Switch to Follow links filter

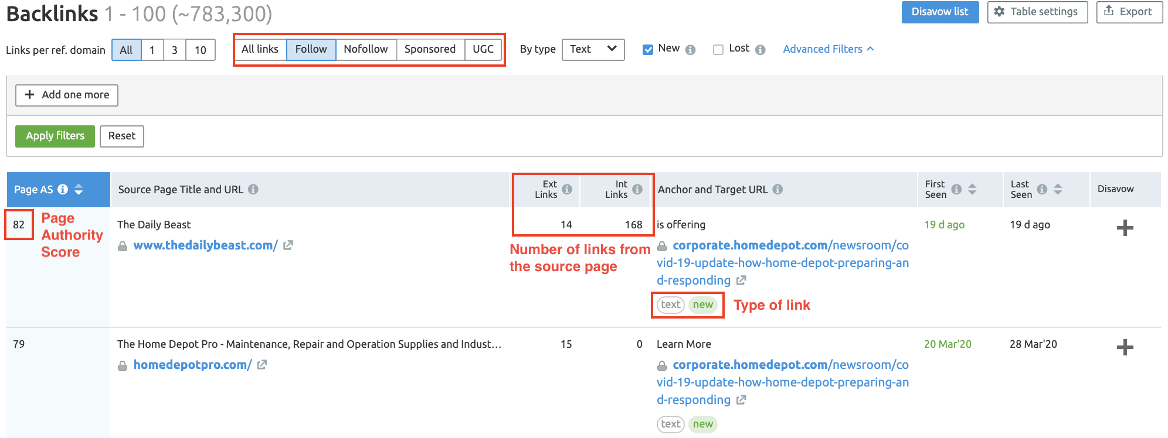[311, 49]
